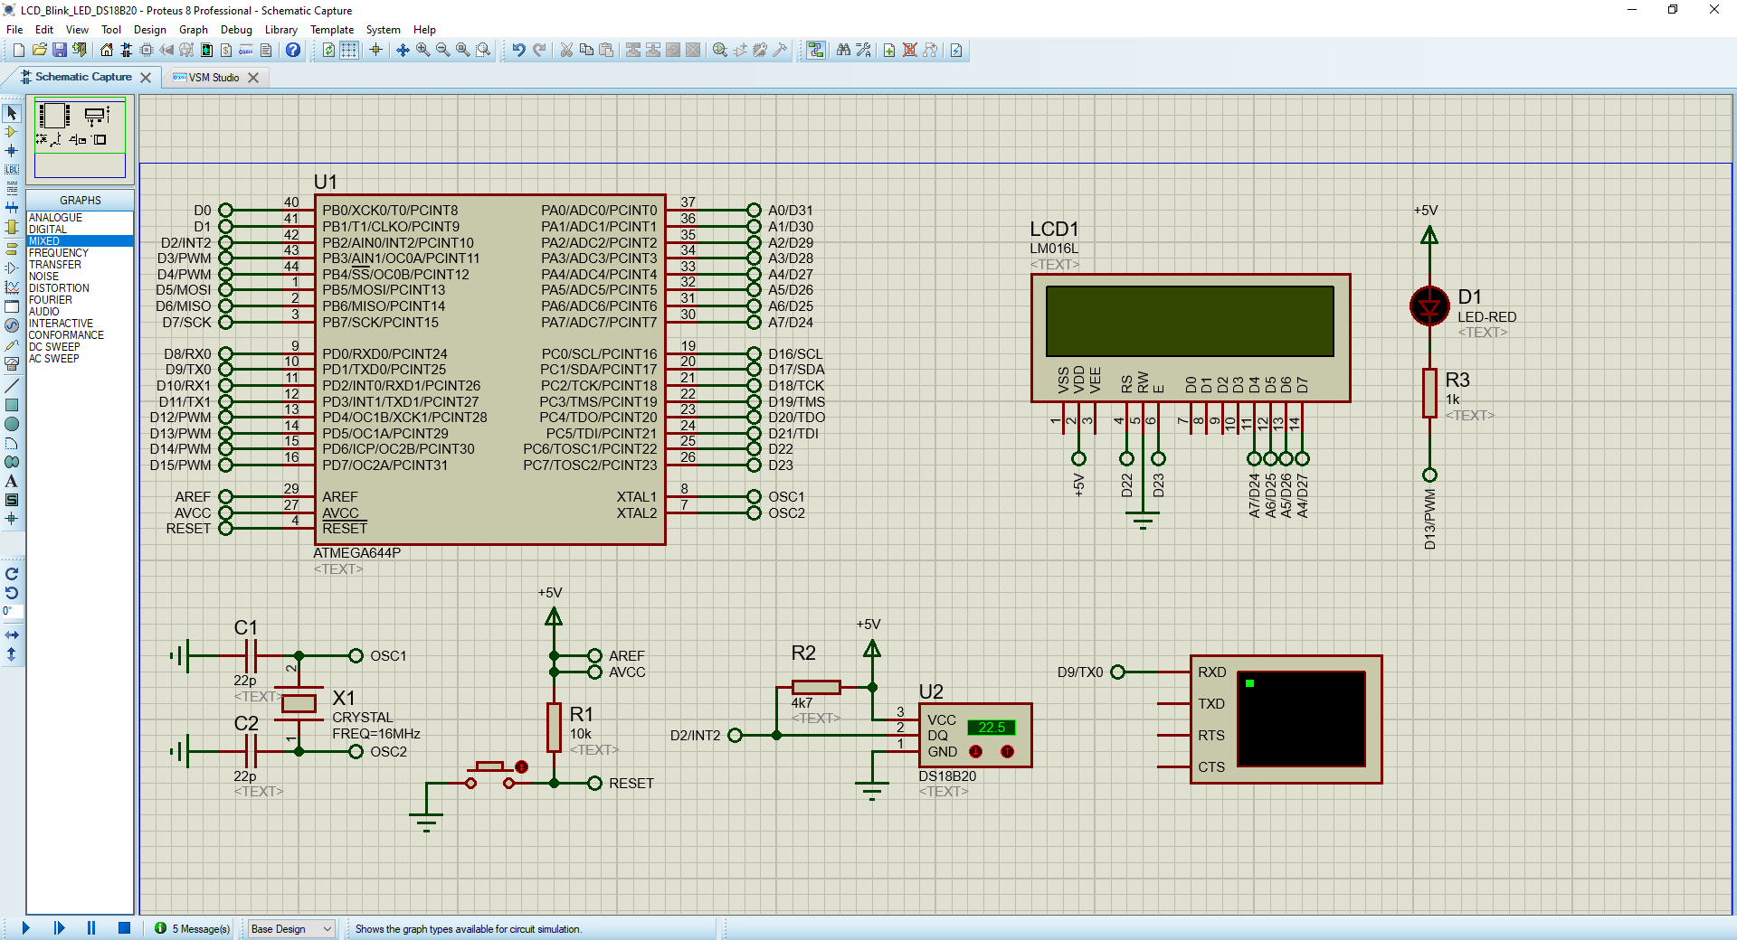Click the horizontal mirror flip icon
The height and width of the screenshot is (940, 1737).
pyautogui.click(x=12, y=635)
